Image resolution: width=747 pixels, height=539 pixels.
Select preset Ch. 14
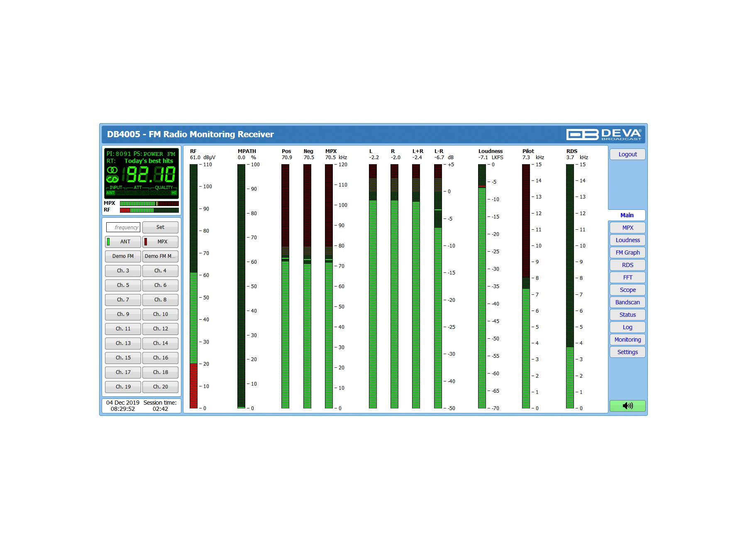pyautogui.click(x=160, y=343)
